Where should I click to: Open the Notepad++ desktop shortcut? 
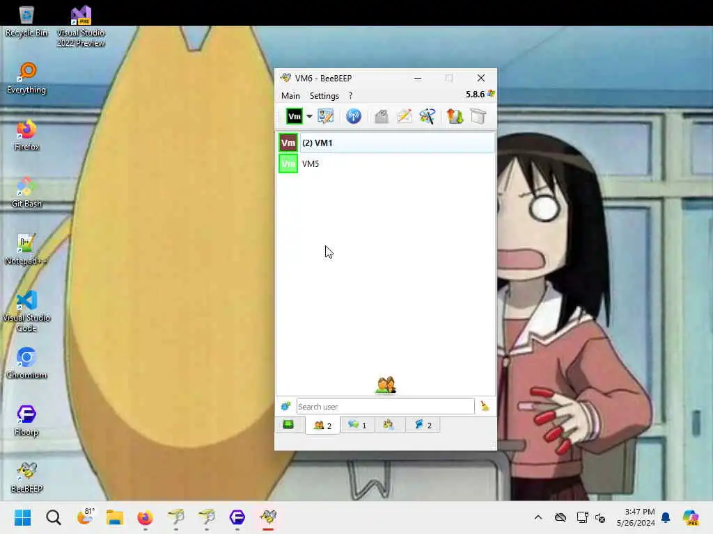26,250
